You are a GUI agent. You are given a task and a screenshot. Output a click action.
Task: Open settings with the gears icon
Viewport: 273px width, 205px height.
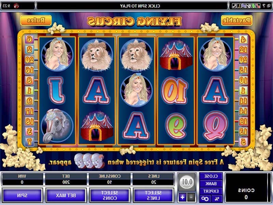pos(205,199)
